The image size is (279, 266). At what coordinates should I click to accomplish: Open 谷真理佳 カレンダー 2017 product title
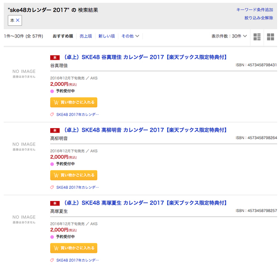(145, 57)
